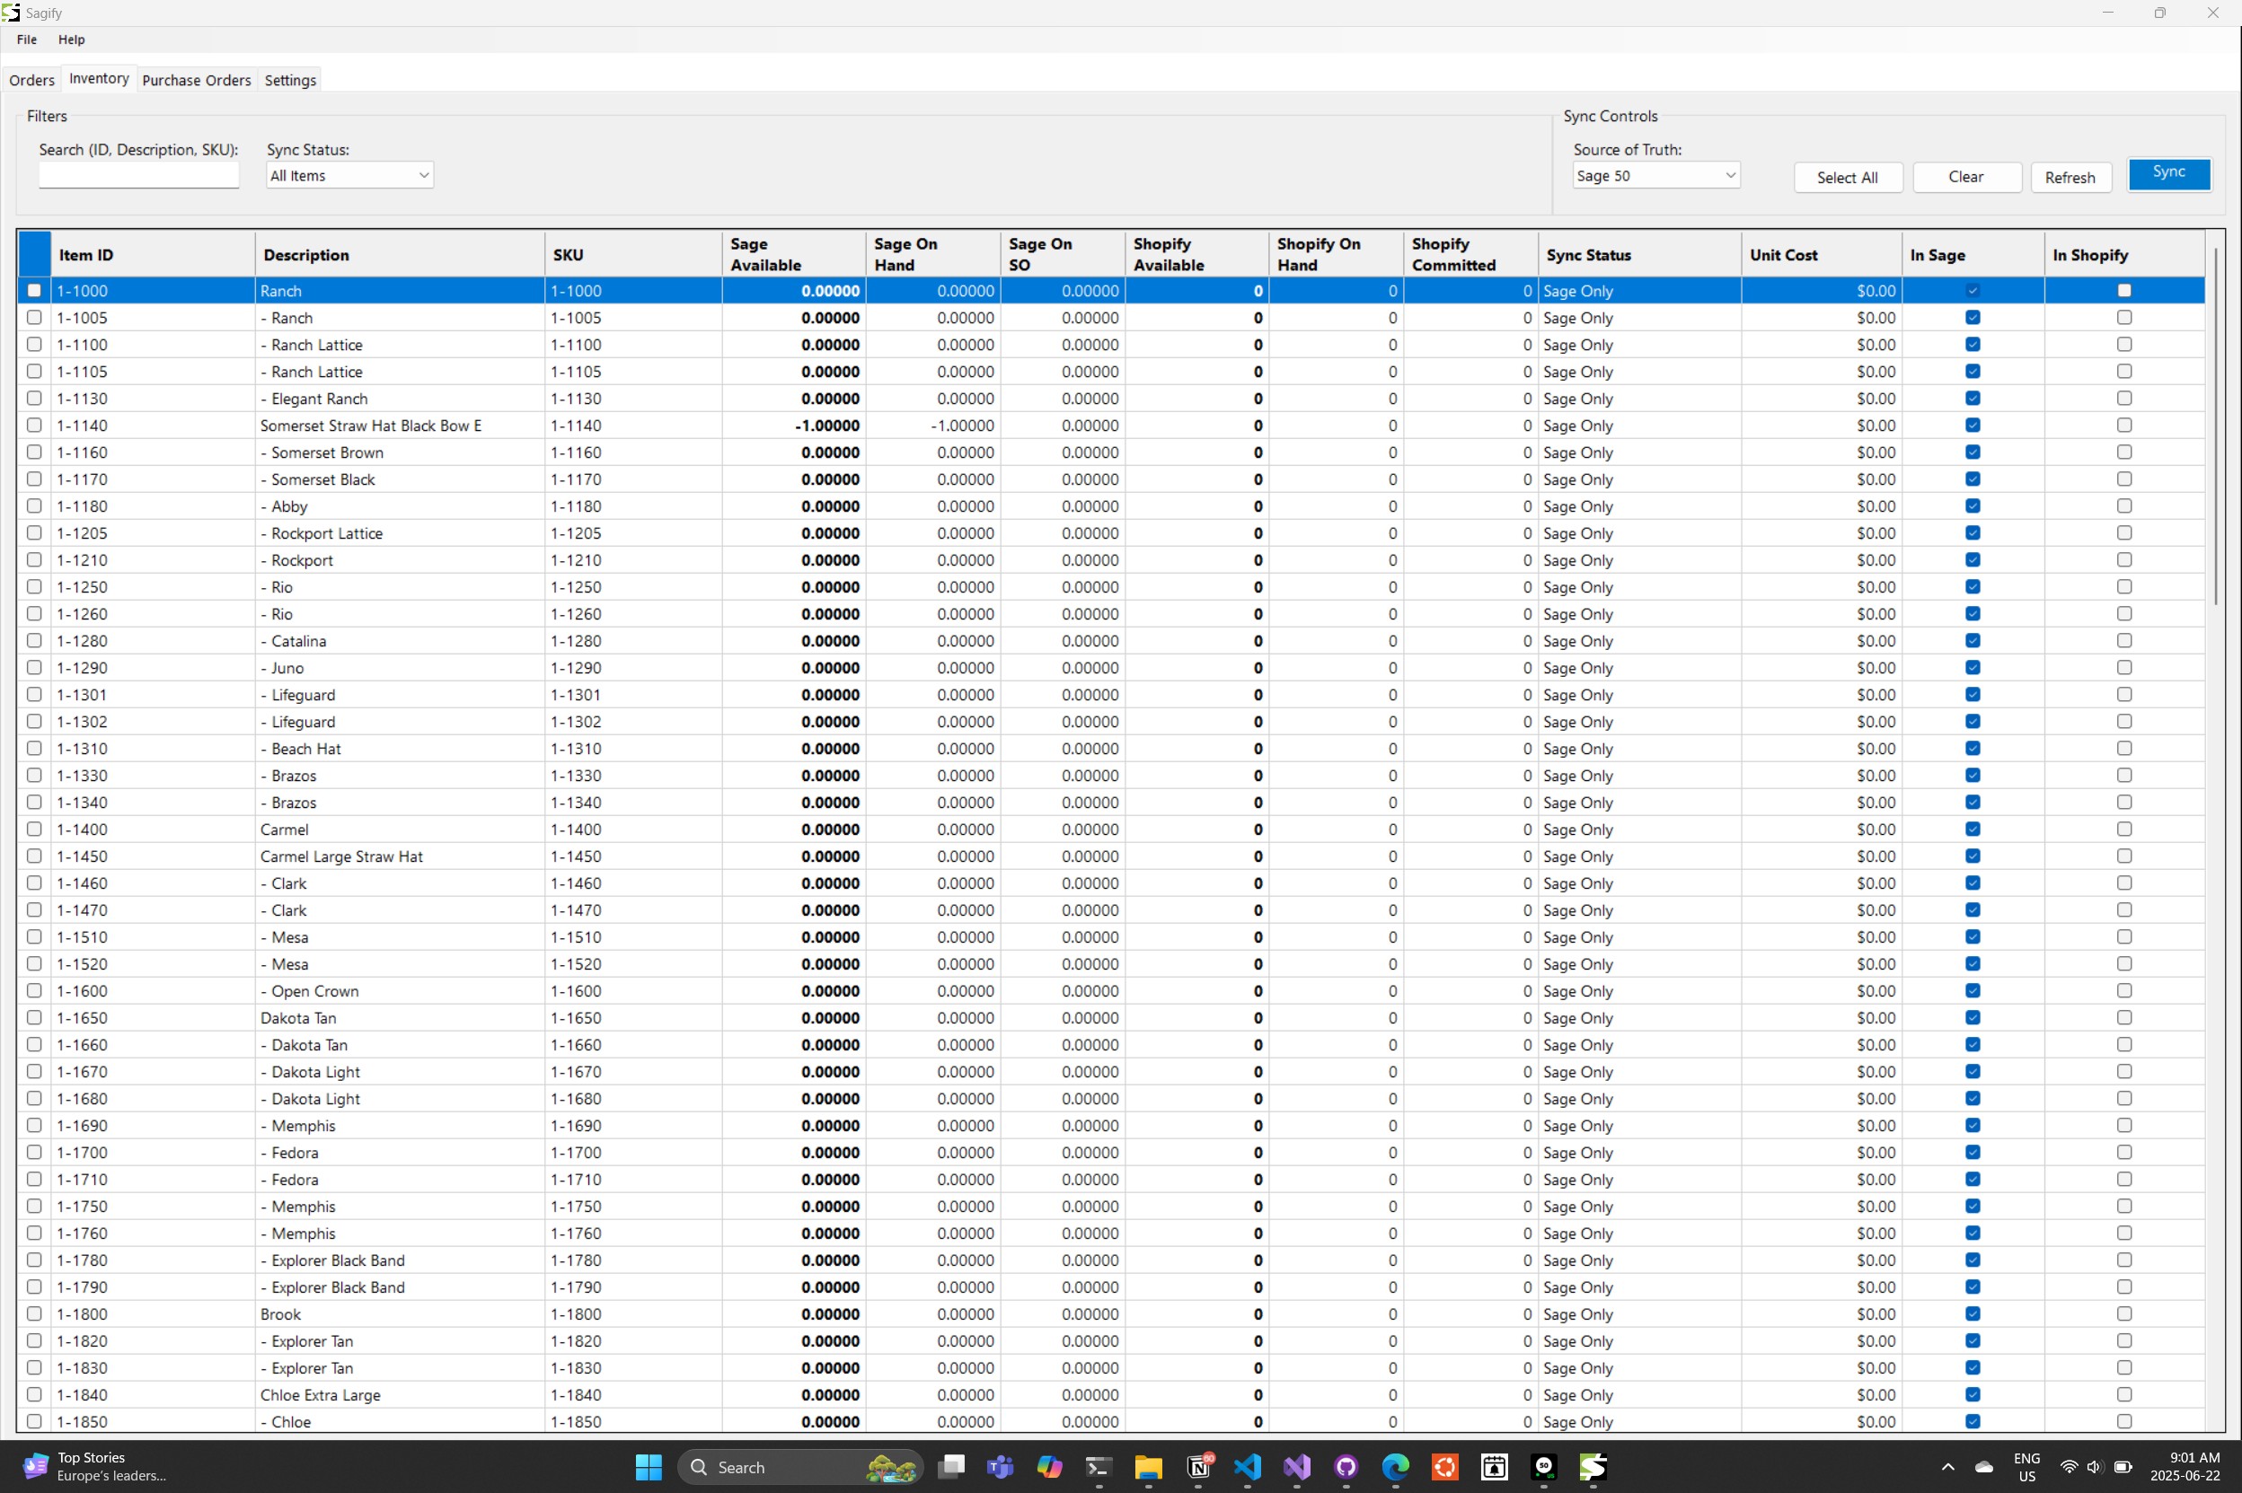
Task: Tick the row checkbox for 1-1000
Action: tap(34, 290)
